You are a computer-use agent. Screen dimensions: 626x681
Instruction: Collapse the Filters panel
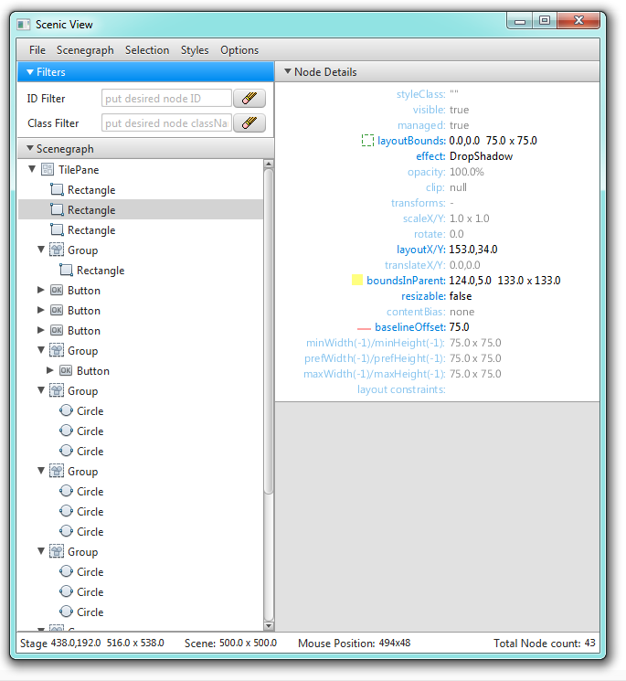point(30,72)
